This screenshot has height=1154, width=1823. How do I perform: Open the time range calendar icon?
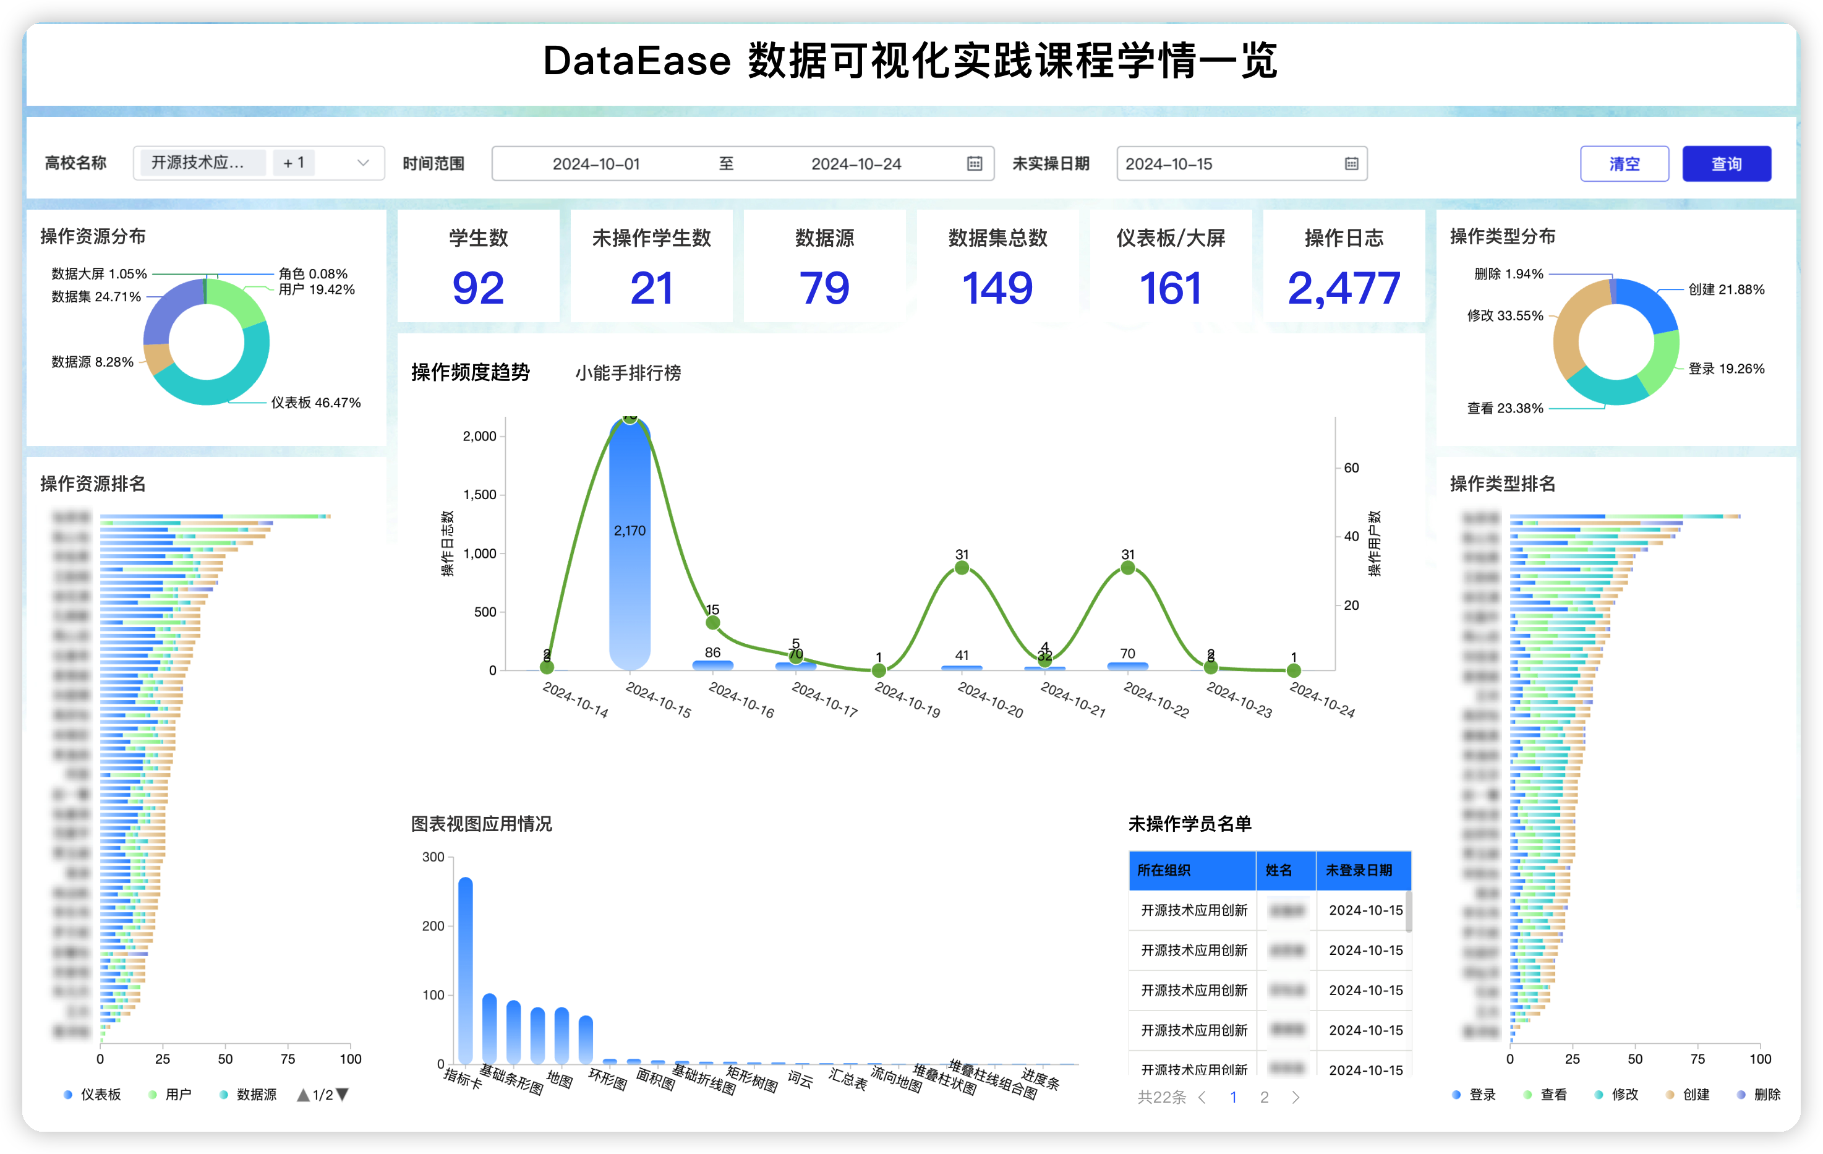975,163
